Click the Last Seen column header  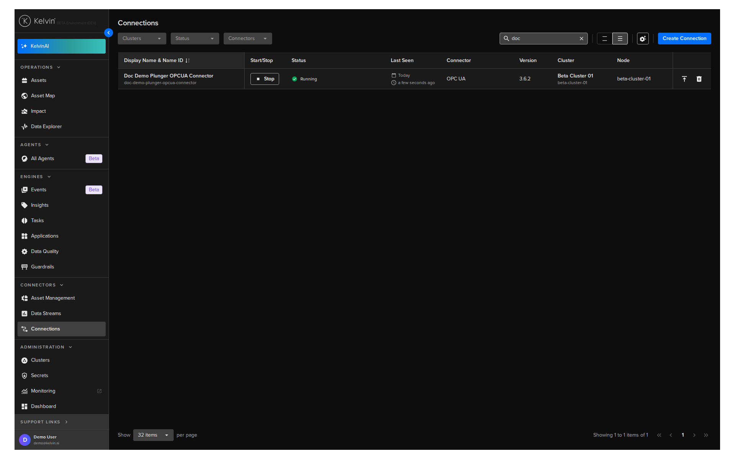402,60
